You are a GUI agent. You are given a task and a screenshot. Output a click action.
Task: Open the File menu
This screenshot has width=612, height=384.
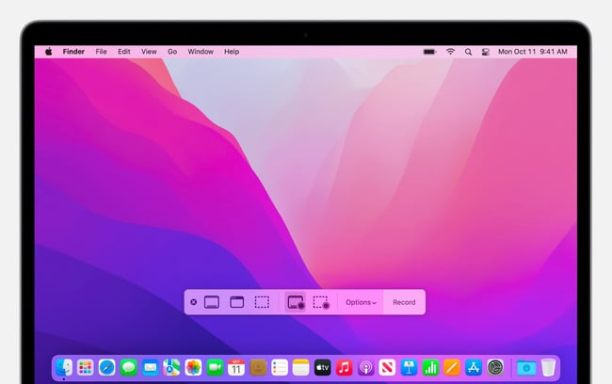point(101,52)
